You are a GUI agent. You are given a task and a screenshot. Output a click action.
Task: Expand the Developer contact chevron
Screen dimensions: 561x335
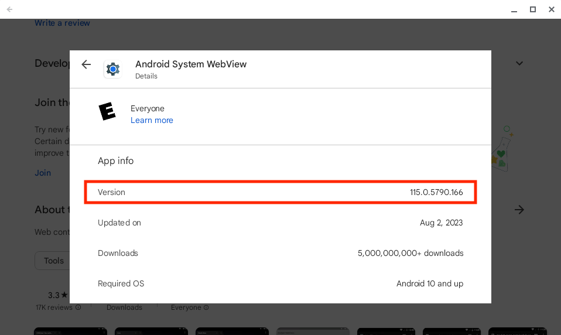(519, 63)
